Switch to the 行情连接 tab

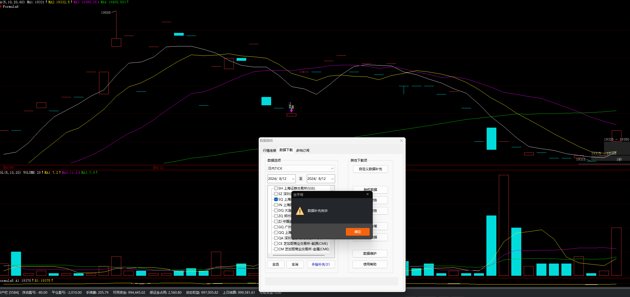pos(269,151)
